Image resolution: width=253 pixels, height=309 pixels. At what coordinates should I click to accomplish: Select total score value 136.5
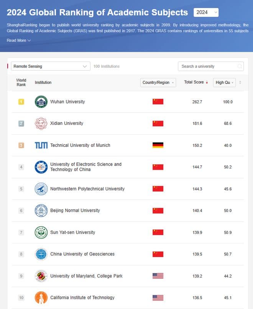[197, 298]
